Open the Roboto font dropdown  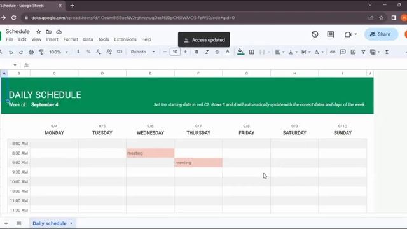[x=142, y=52]
